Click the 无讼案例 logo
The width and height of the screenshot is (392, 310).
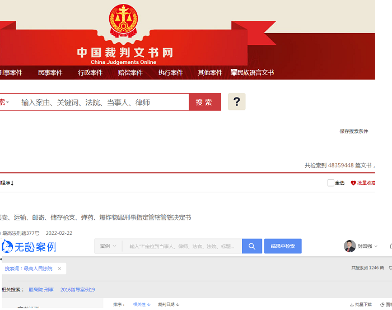pyautogui.click(x=29, y=247)
